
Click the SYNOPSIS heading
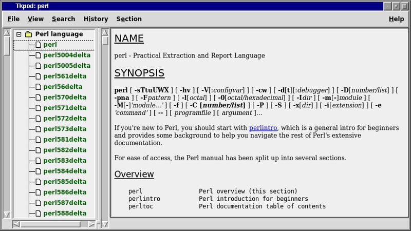[139, 73]
